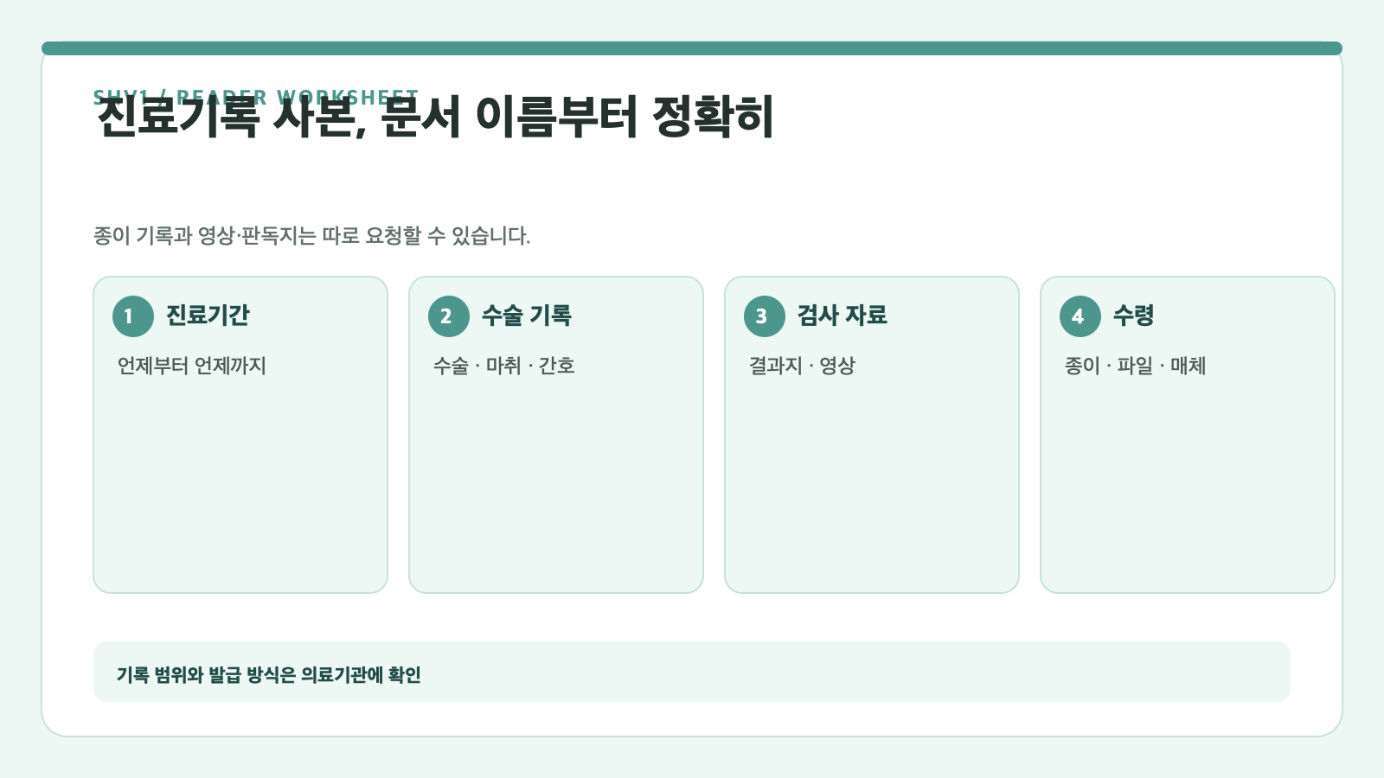Select the 수술 기록 card heading
1384x778 pixels.
(527, 316)
